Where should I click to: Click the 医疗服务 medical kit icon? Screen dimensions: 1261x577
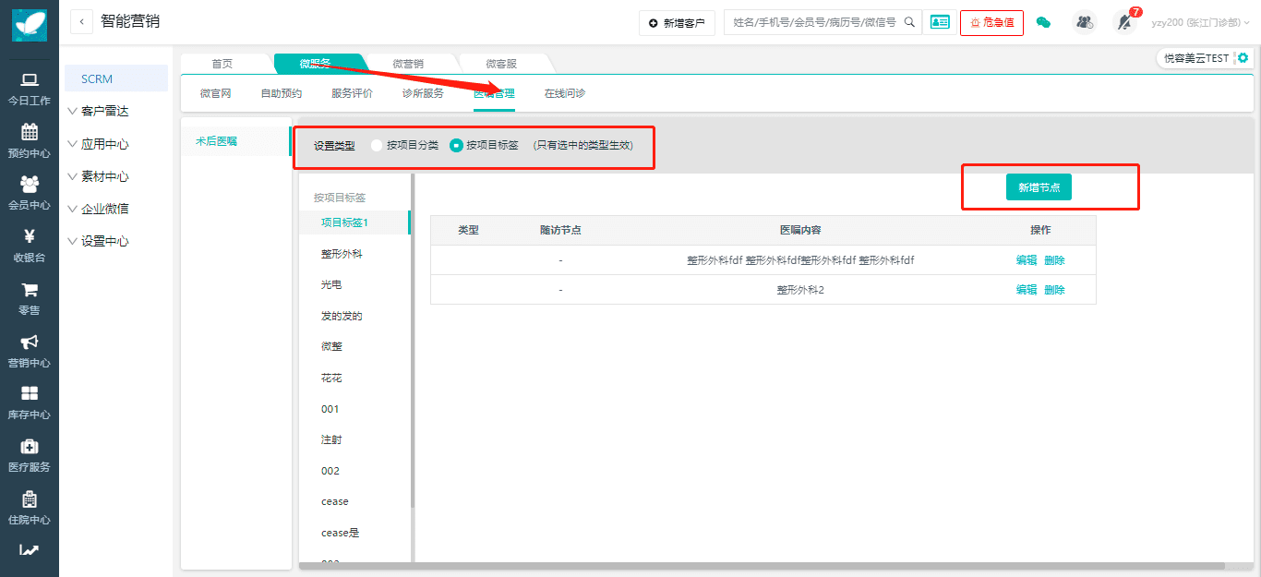click(x=29, y=447)
